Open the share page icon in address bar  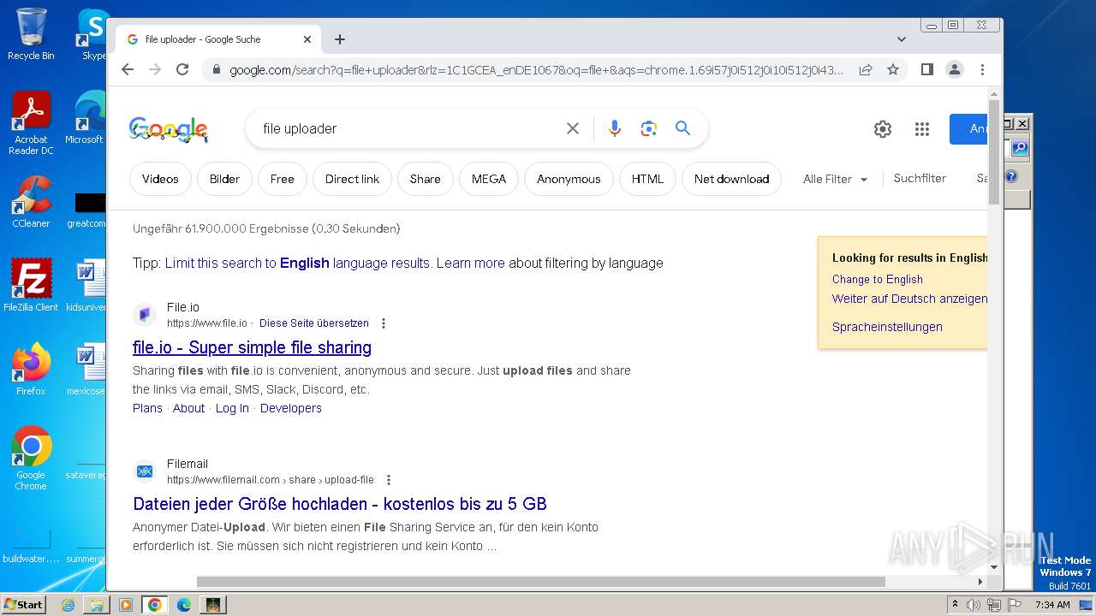866,69
